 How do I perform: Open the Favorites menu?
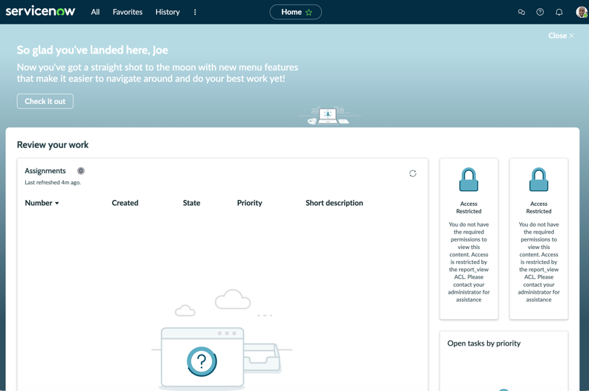127,12
